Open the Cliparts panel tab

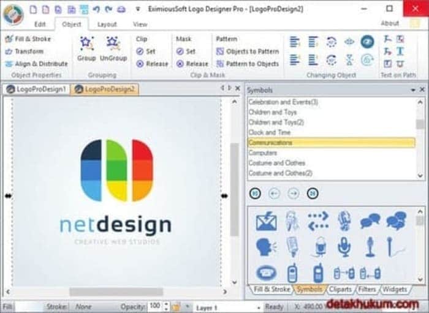[340, 289]
